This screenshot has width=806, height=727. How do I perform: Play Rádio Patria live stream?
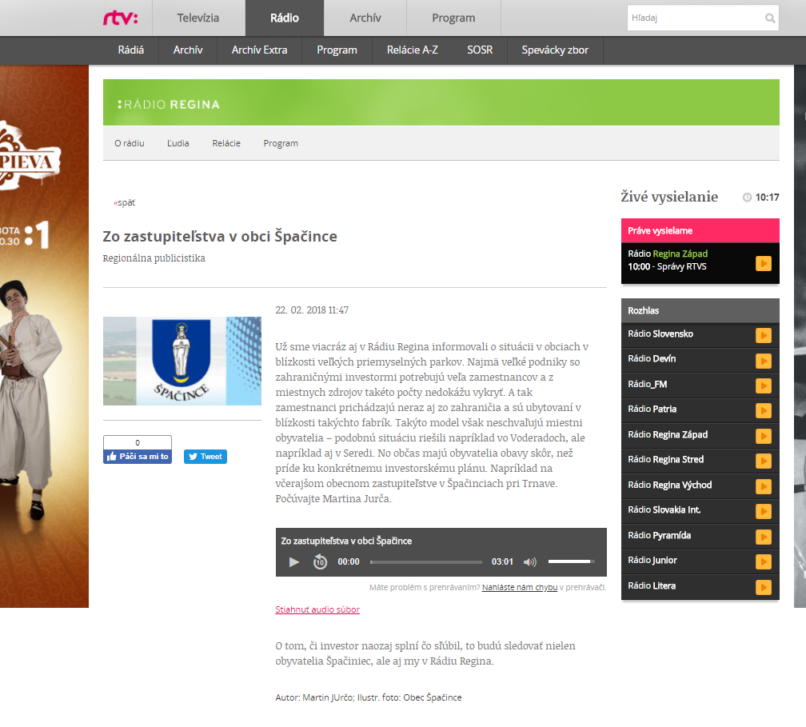763,411
